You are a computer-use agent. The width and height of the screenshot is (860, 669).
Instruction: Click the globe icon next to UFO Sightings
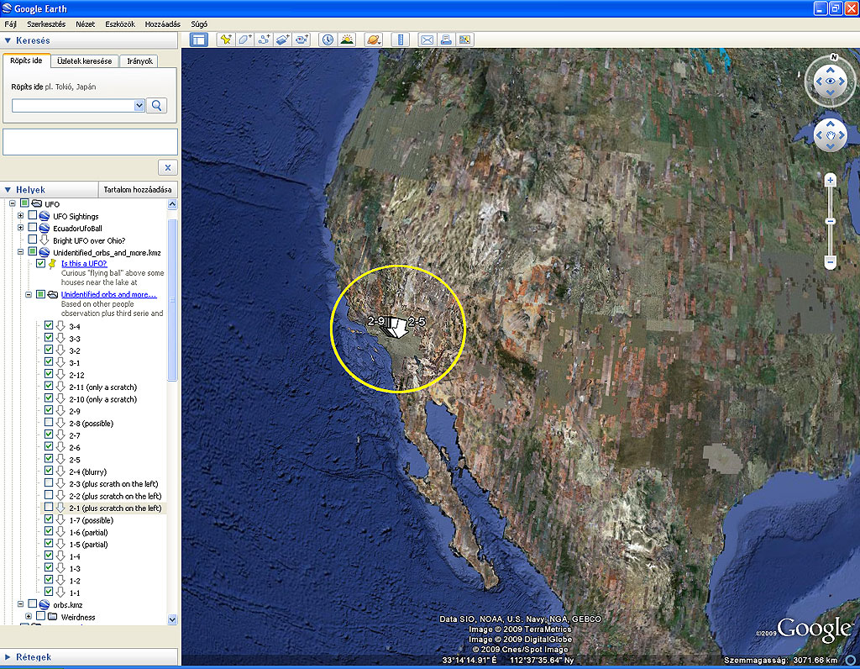click(x=45, y=216)
